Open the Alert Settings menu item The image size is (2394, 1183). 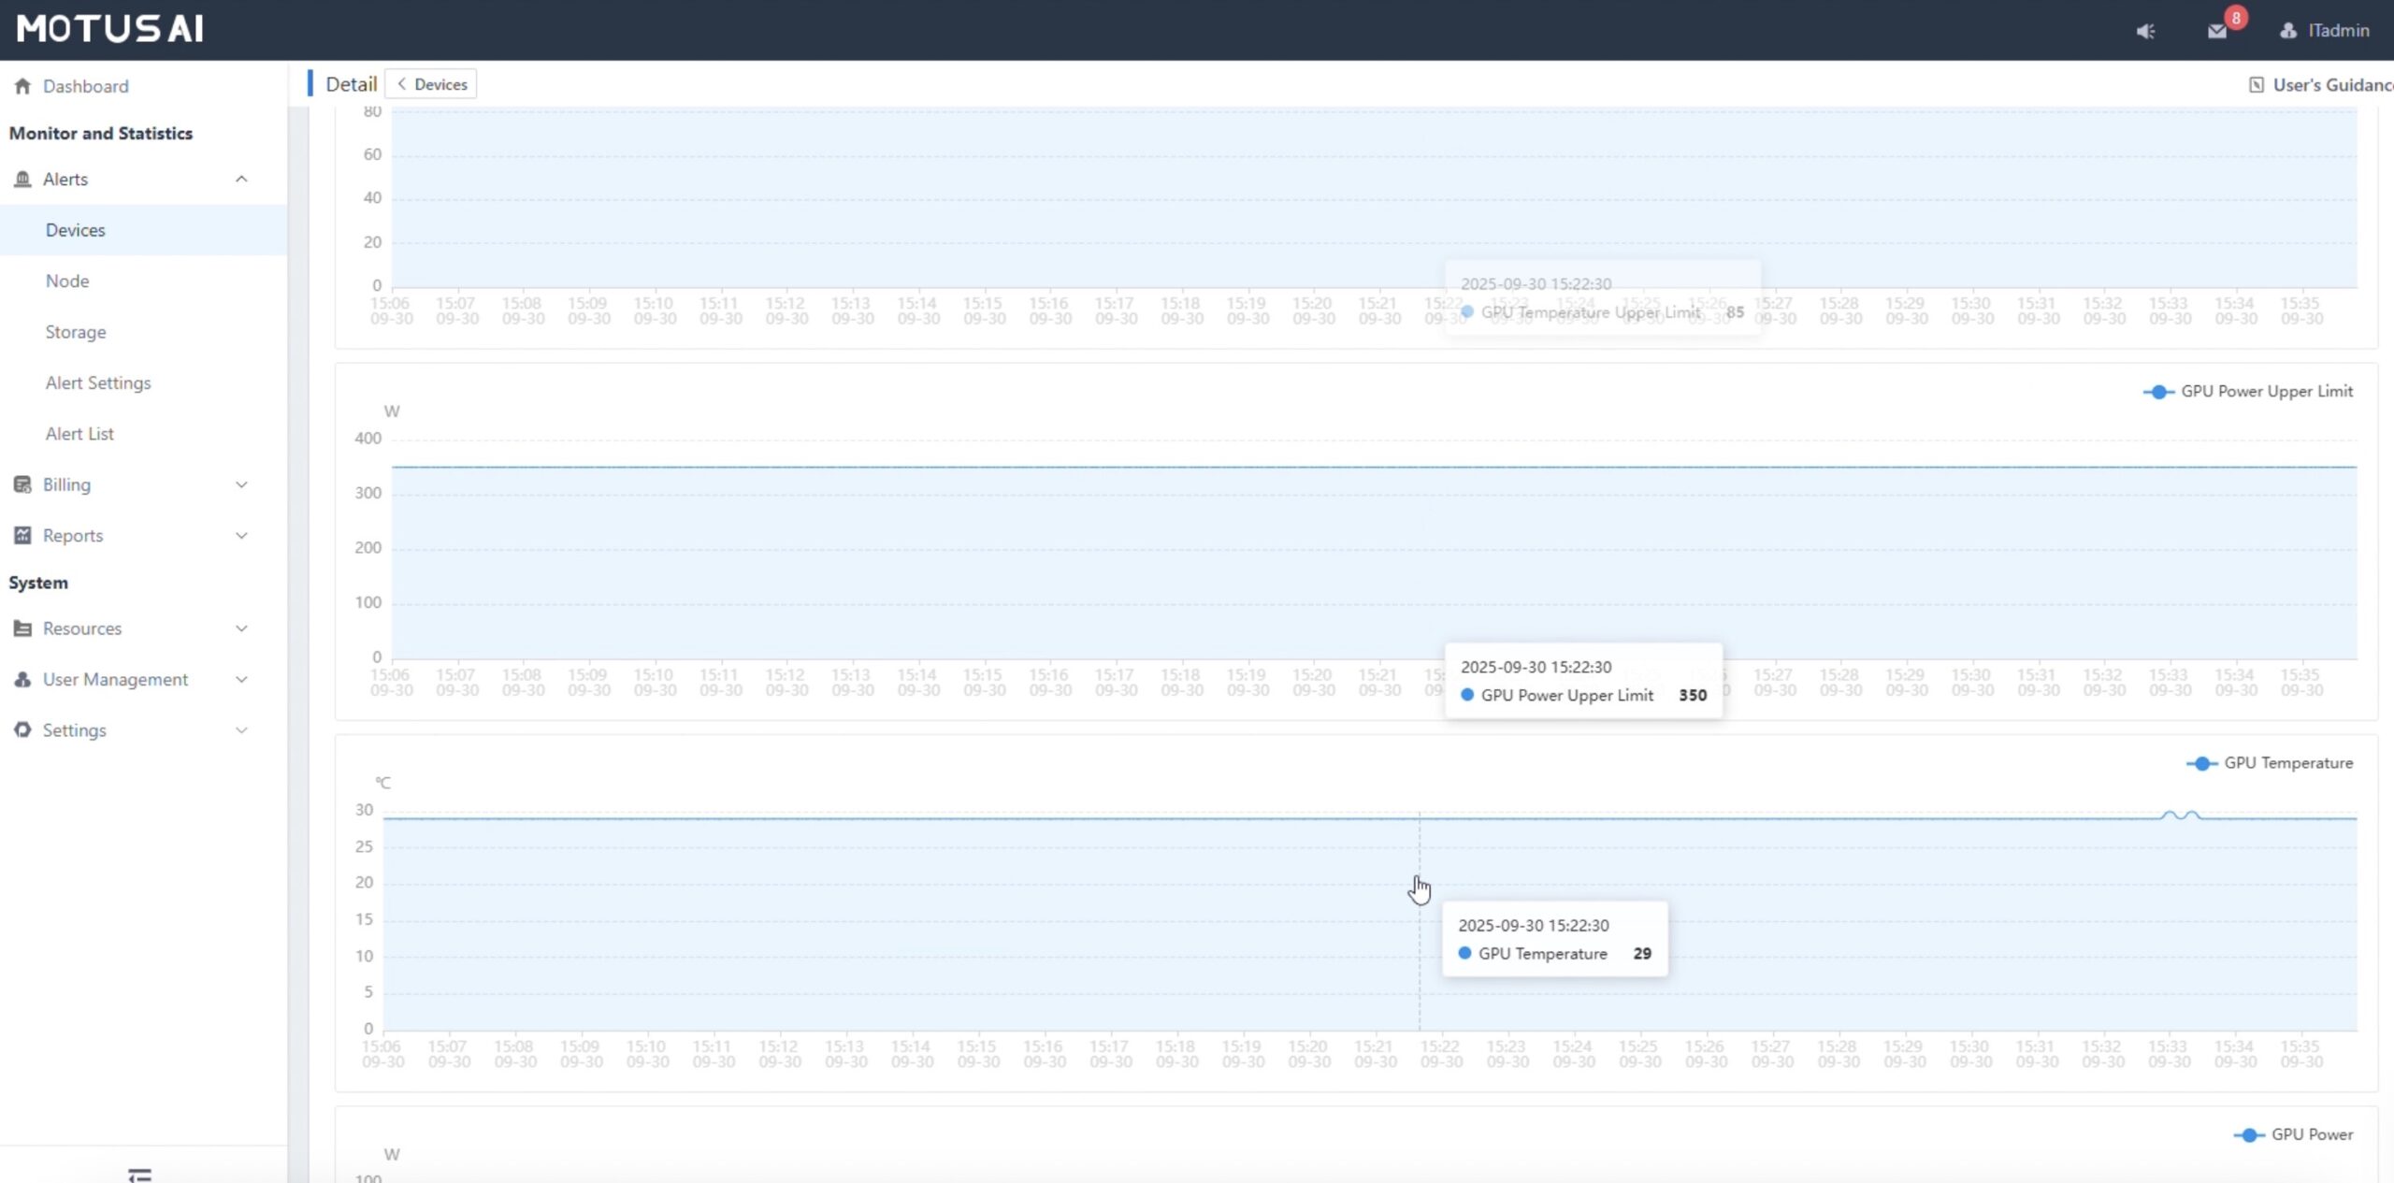coord(98,382)
